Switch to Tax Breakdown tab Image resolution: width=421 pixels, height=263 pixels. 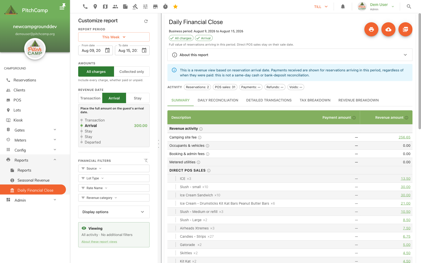point(315,100)
